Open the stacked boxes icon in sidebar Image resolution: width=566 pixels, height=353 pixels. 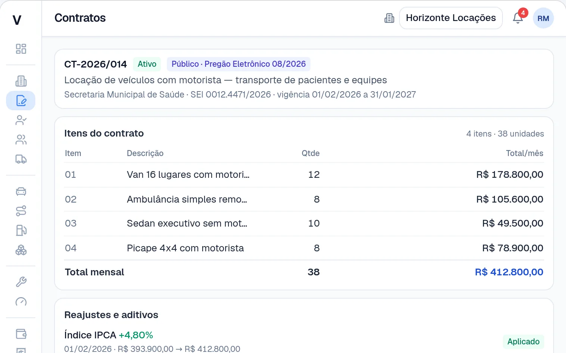point(21,250)
